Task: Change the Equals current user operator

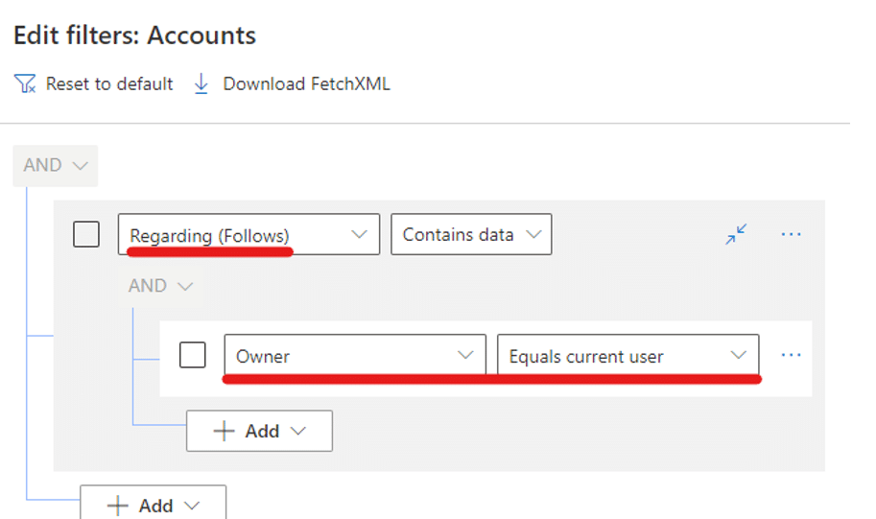Action: [627, 356]
